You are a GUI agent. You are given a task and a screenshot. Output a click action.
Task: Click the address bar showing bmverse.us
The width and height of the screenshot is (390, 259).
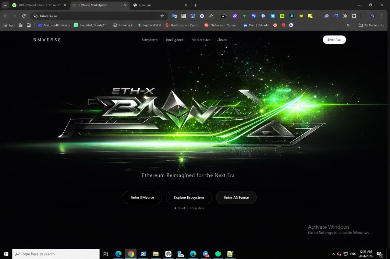coord(99,16)
